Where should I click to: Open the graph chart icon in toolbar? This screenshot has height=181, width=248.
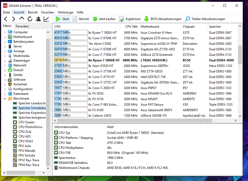pos(46,19)
